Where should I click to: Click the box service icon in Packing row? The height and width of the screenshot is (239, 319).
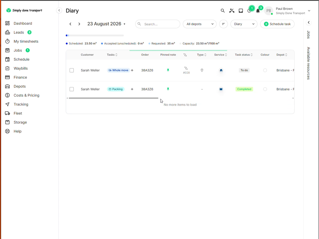(221, 89)
